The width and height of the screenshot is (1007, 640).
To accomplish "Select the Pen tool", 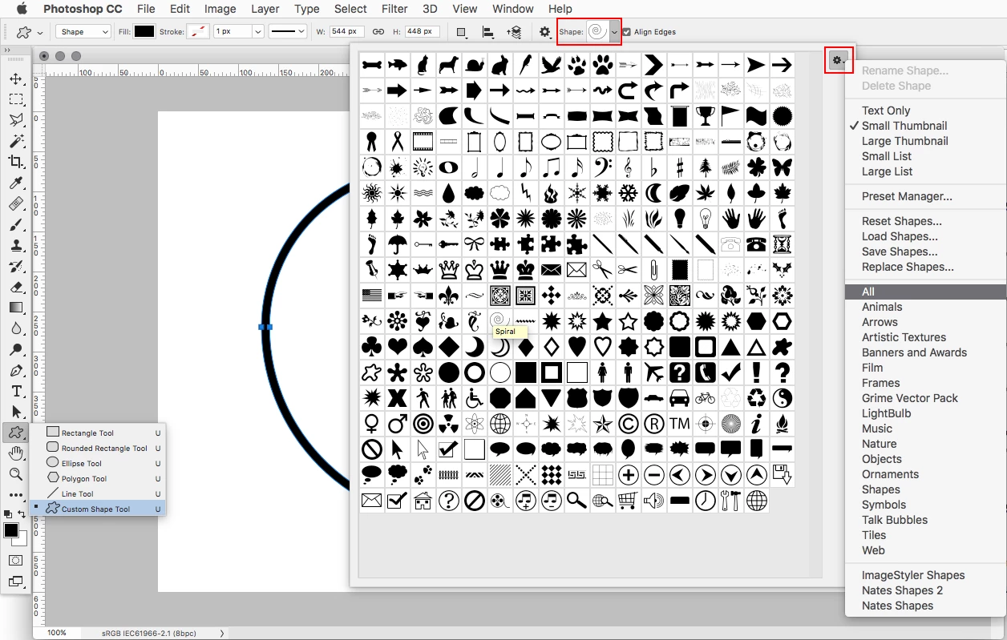I will tap(16, 371).
